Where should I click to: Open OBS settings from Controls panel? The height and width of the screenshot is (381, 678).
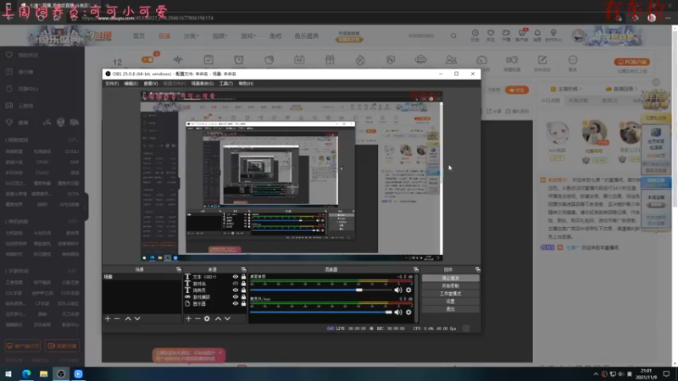point(451,301)
